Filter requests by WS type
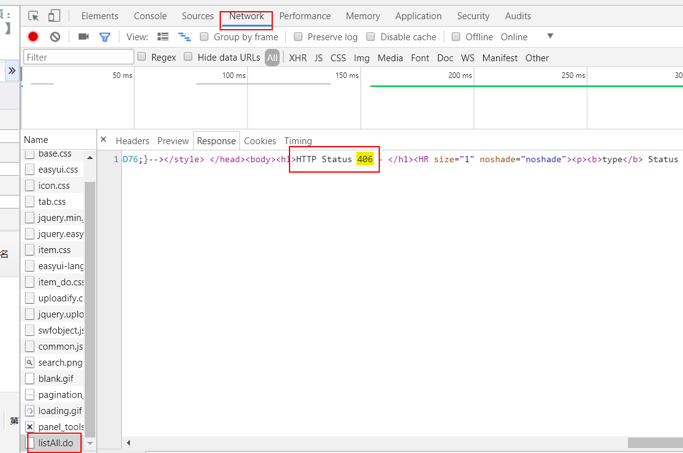 [x=468, y=58]
